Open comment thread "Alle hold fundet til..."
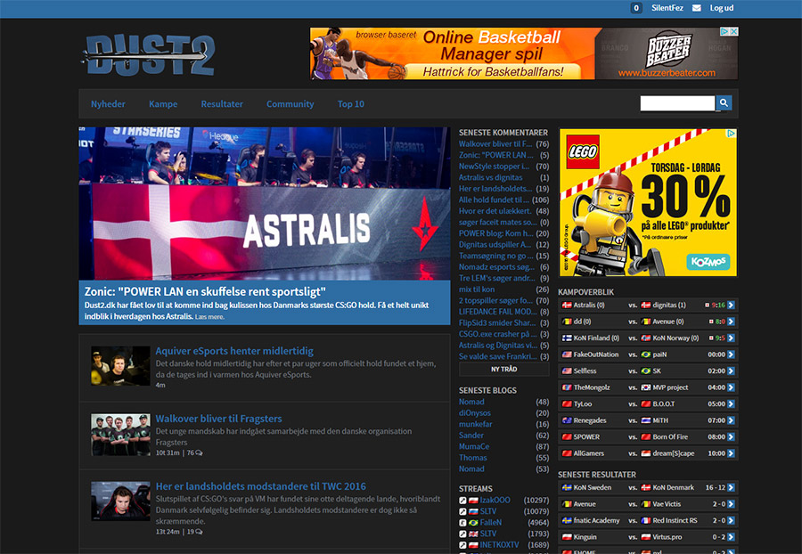 click(494, 200)
